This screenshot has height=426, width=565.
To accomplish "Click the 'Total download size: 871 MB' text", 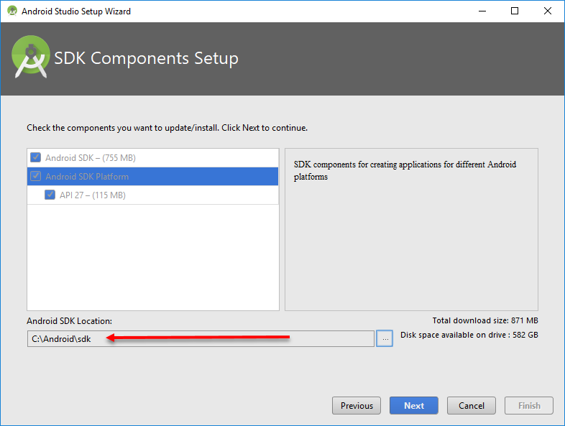I will 485,320.
